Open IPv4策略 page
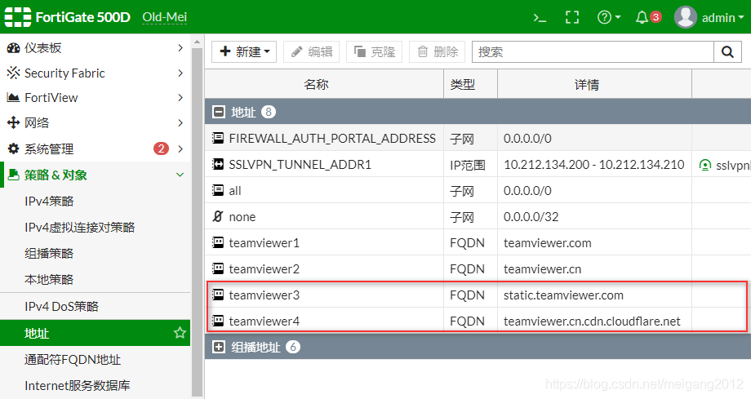The image size is (751, 399). point(49,202)
